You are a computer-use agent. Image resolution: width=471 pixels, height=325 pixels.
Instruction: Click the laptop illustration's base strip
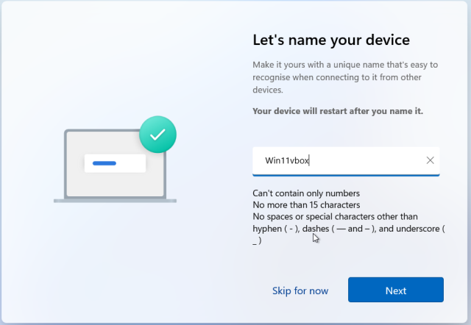pyautogui.click(x=115, y=200)
